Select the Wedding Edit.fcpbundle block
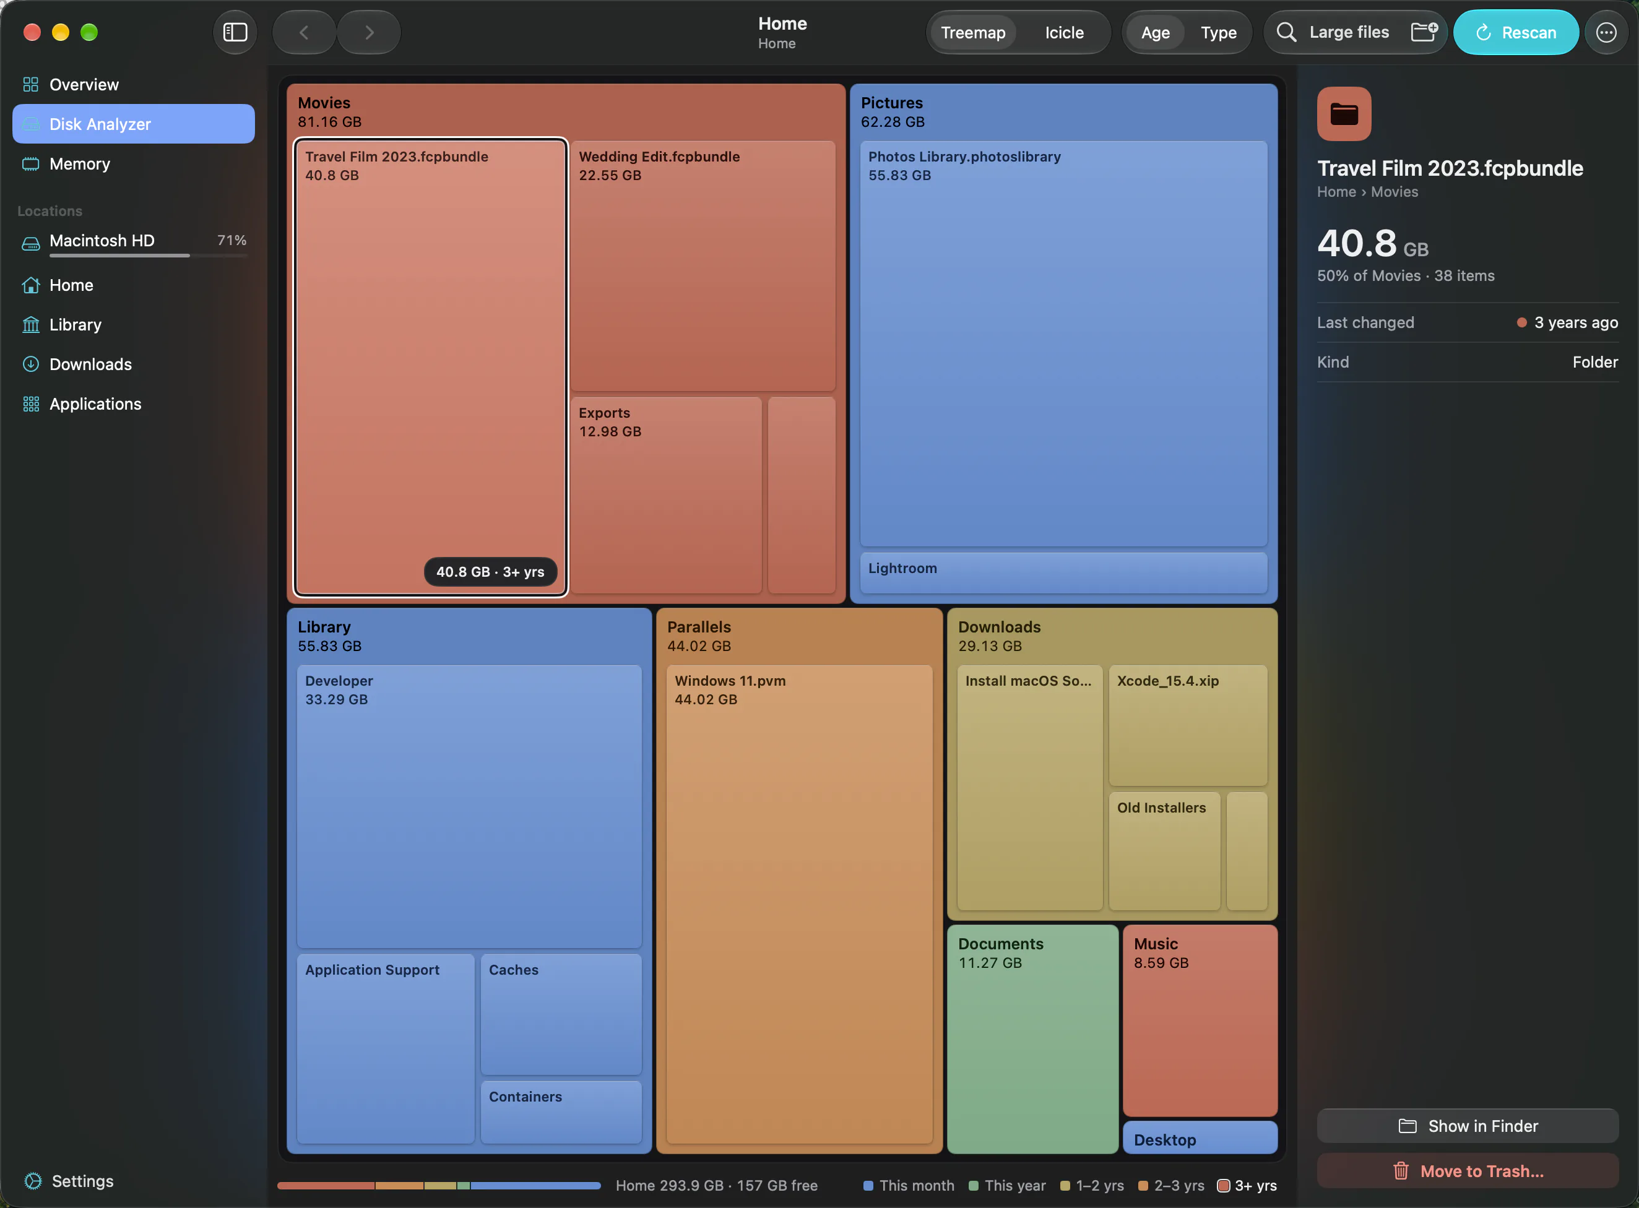This screenshot has width=1639, height=1208. point(703,266)
